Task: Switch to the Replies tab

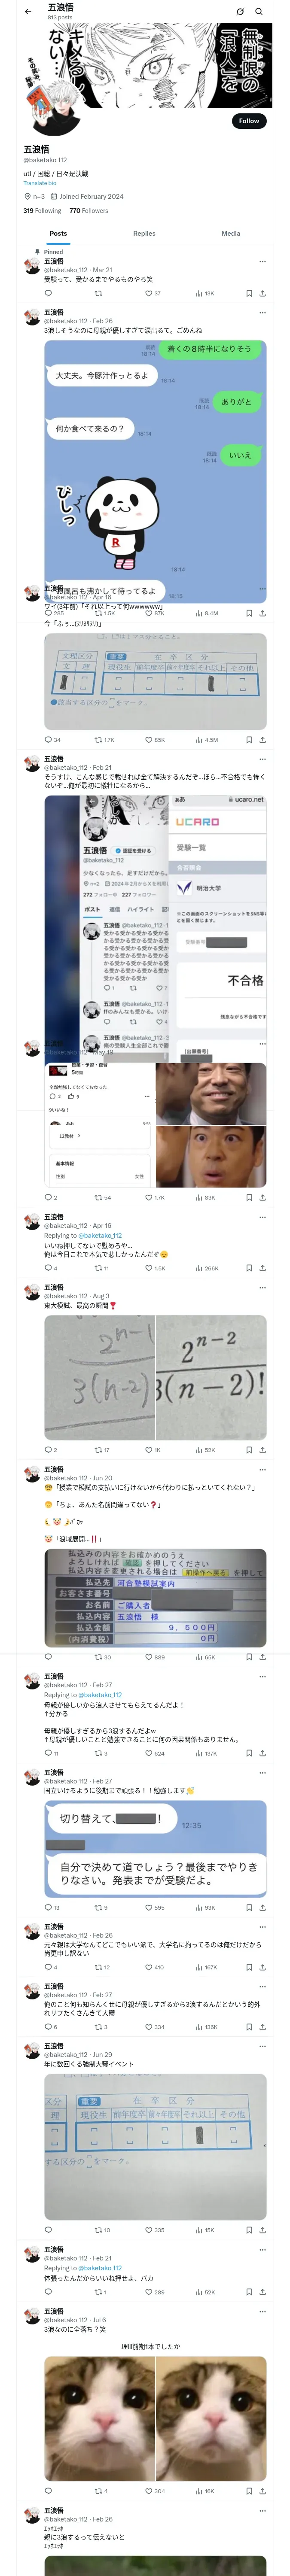Action: click(x=144, y=233)
